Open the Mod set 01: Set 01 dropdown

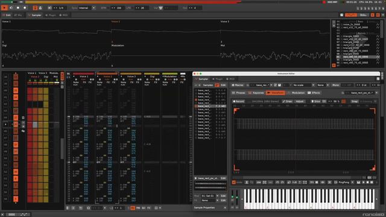coord(210,196)
